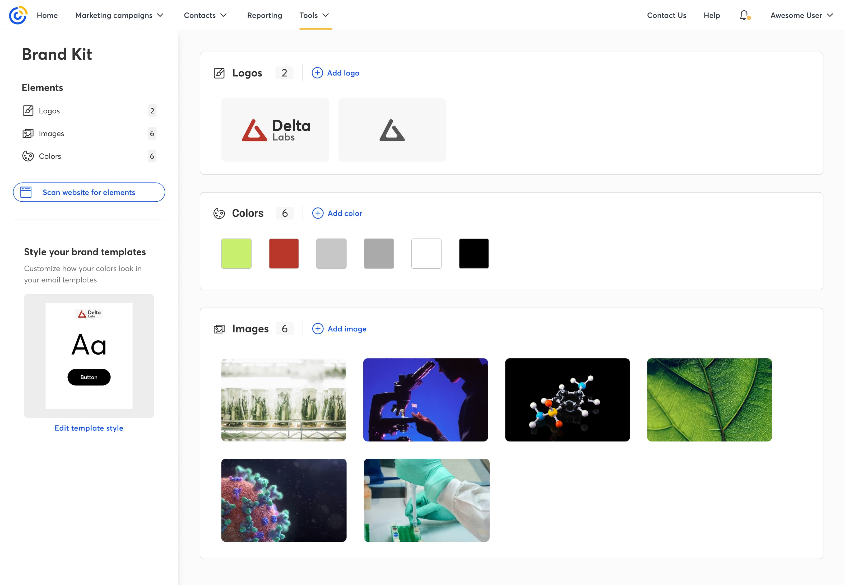Expand the Marketing campaigns chevron
845x585 pixels.
(x=160, y=15)
